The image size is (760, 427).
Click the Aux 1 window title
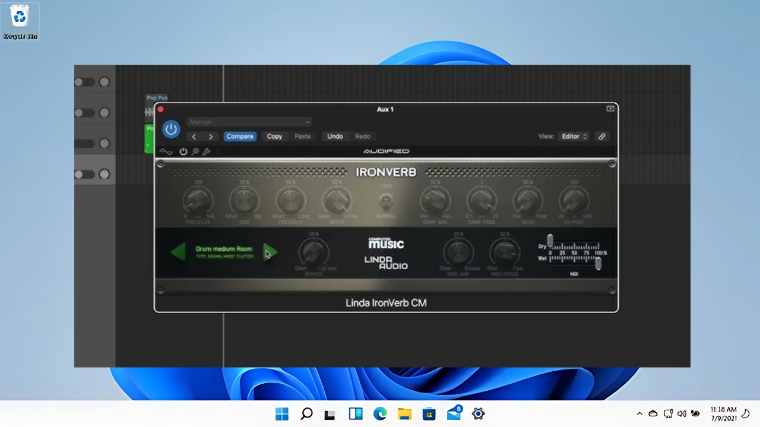[385, 109]
